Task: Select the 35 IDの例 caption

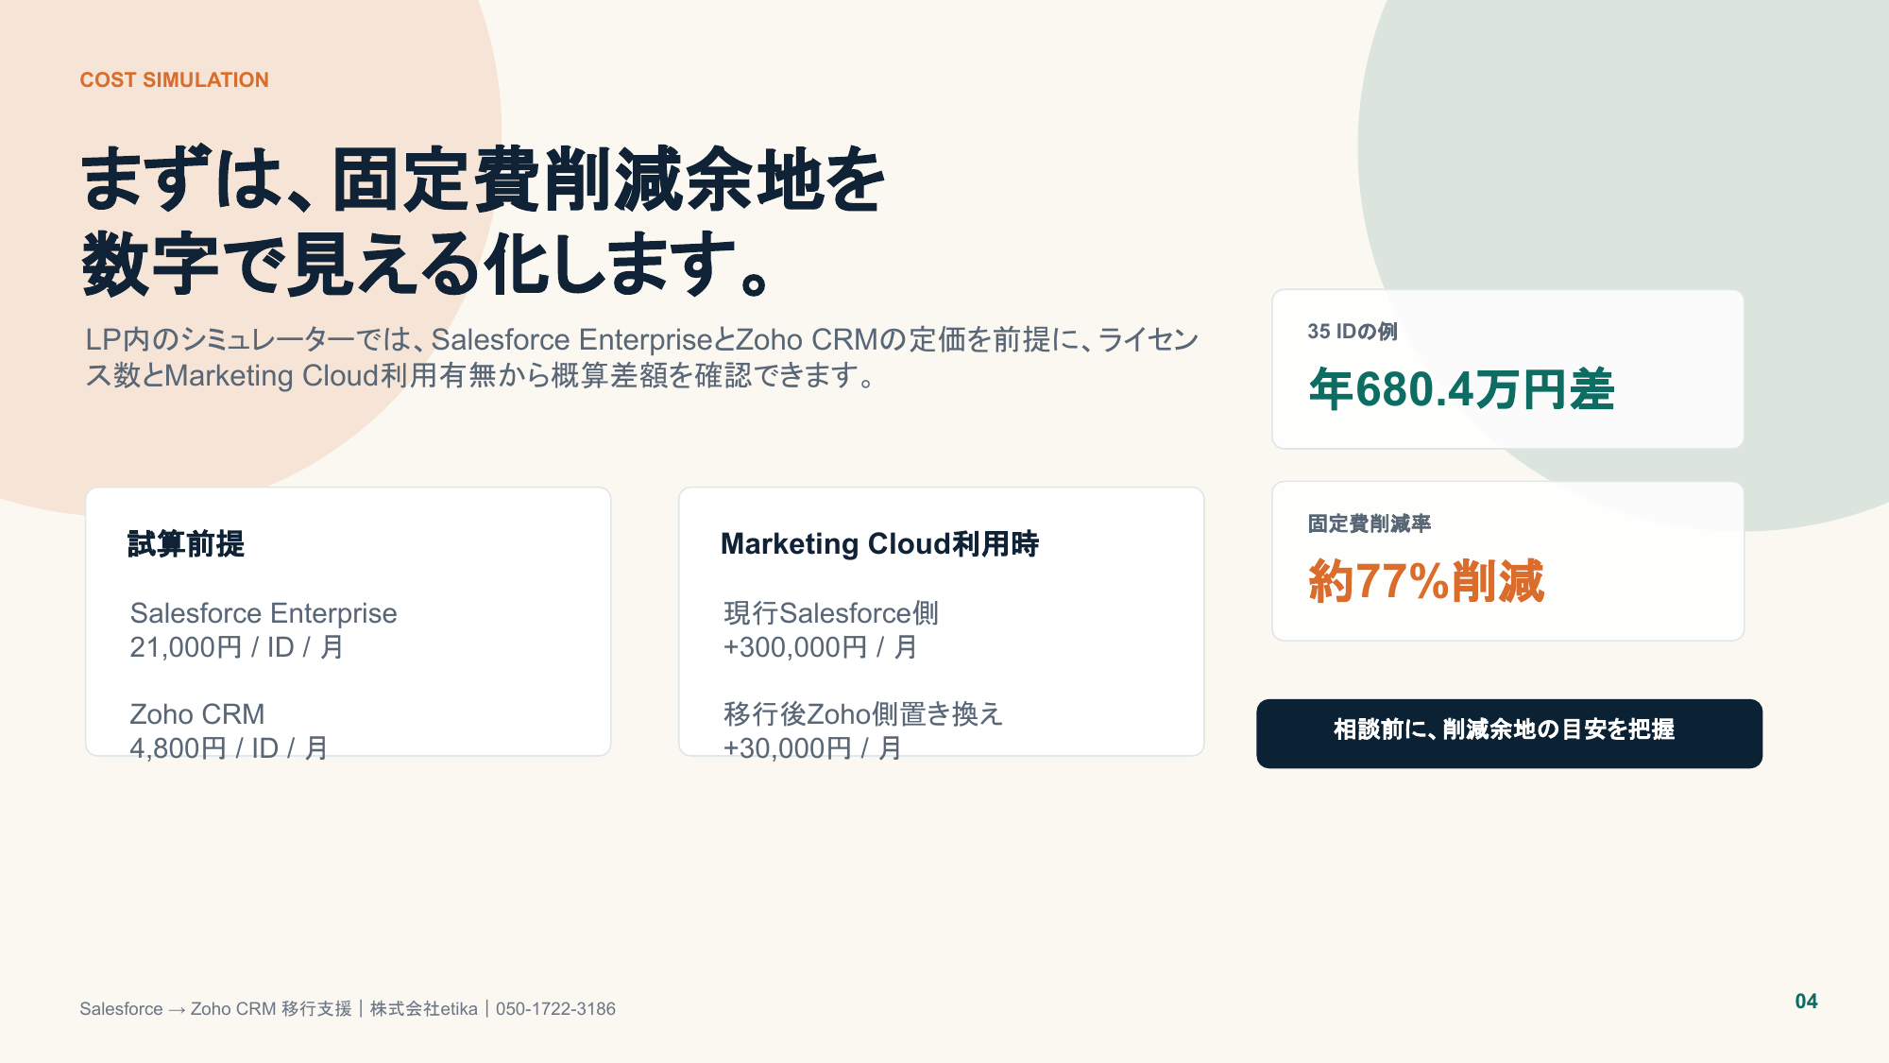Action: tap(1353, 332)
